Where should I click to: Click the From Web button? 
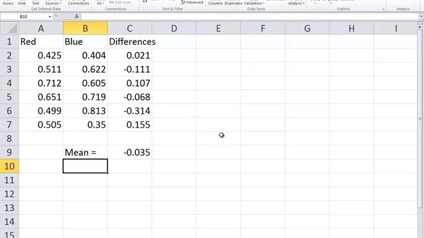point(22,3)
